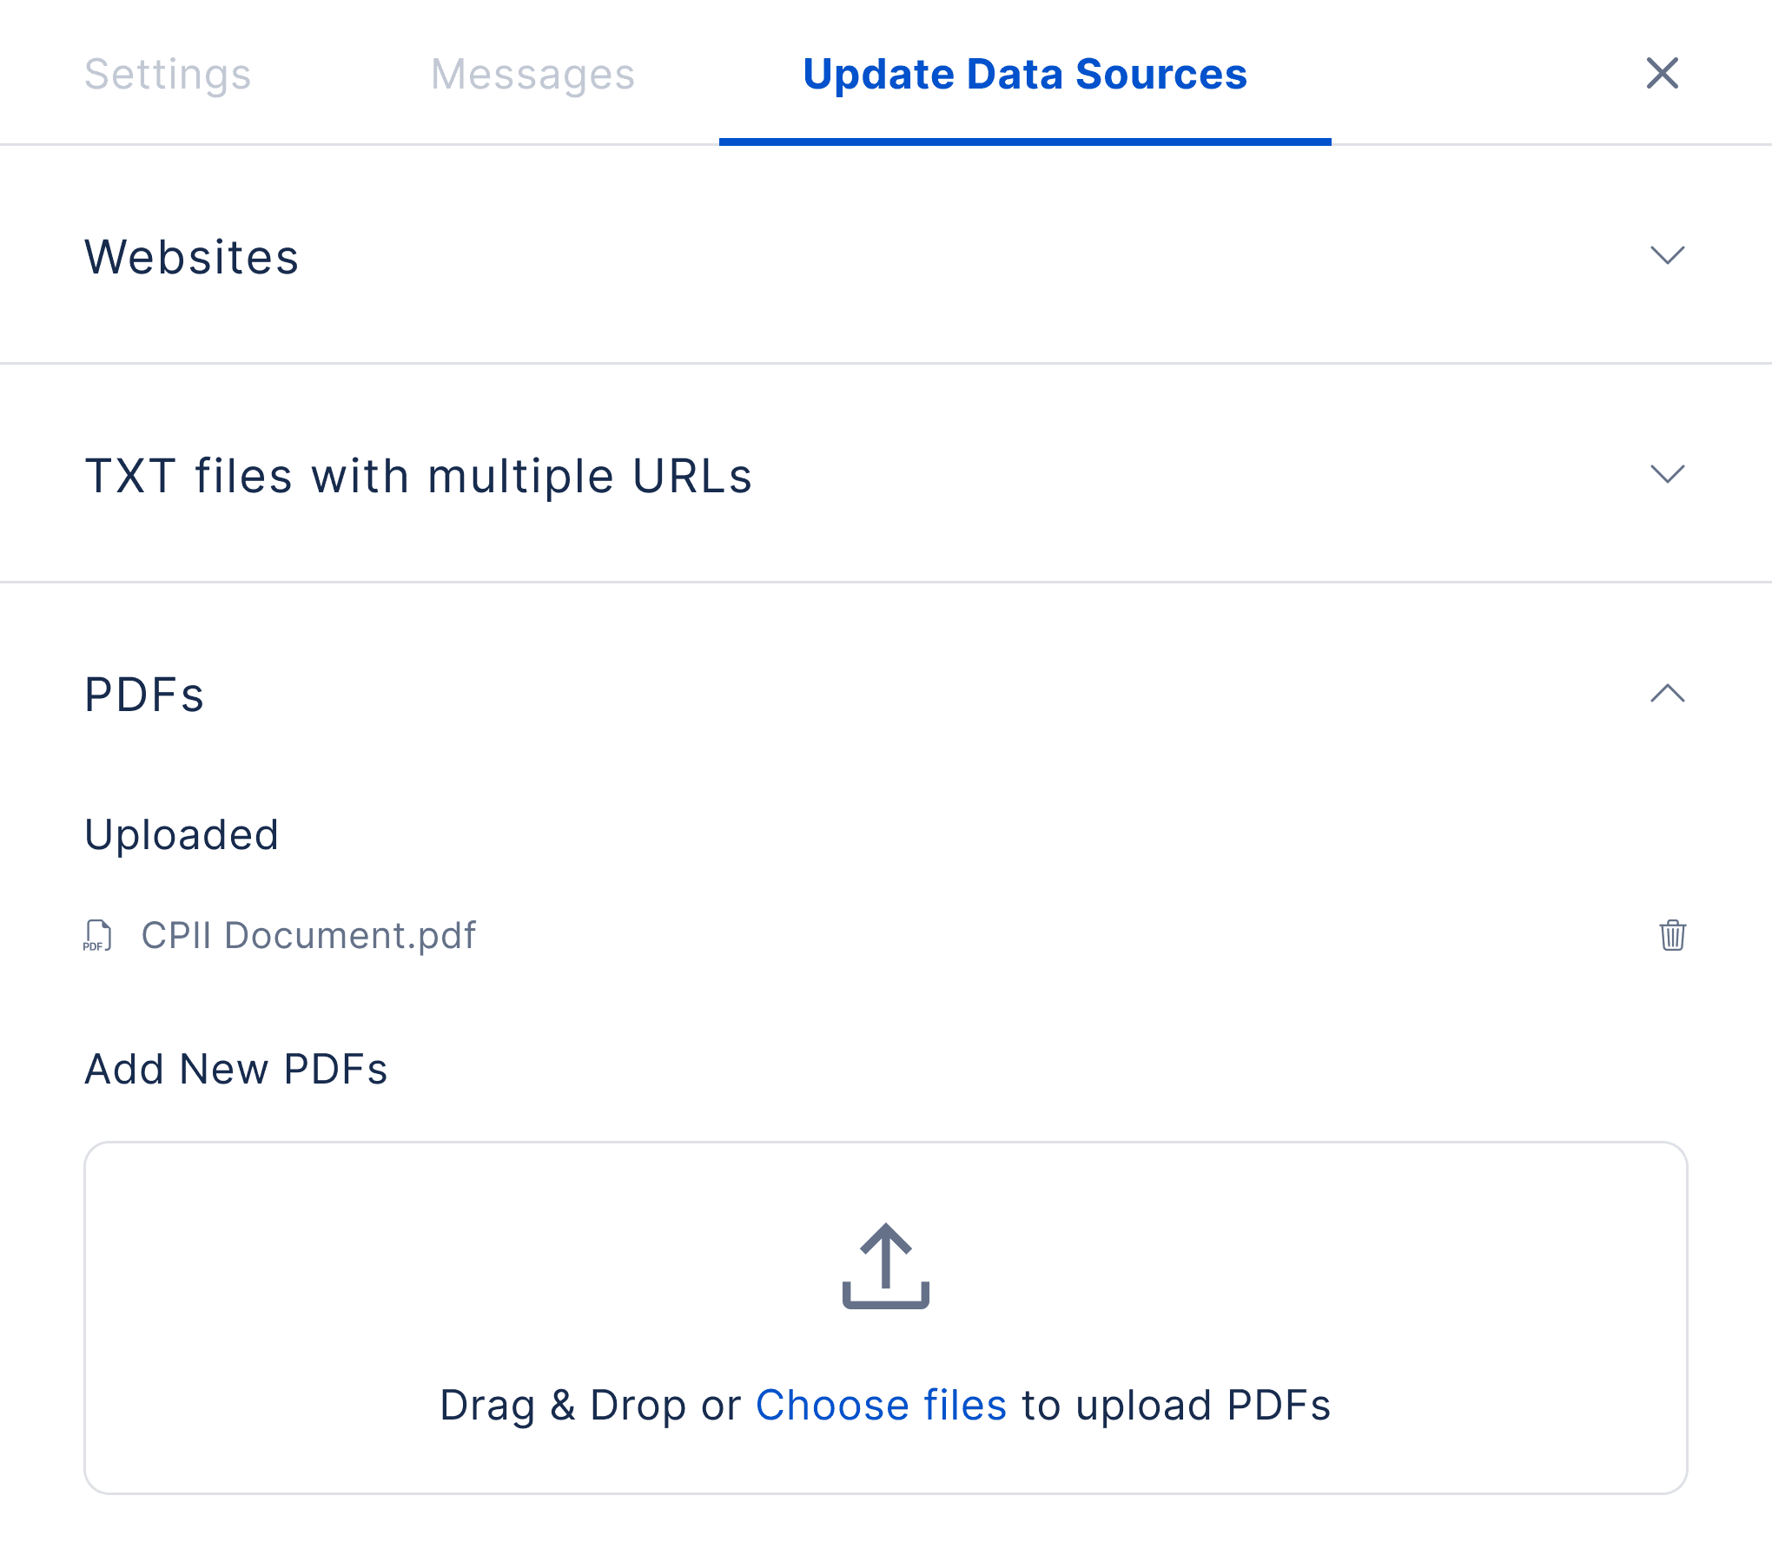Collapse the PDFs section chevron

1667,693
